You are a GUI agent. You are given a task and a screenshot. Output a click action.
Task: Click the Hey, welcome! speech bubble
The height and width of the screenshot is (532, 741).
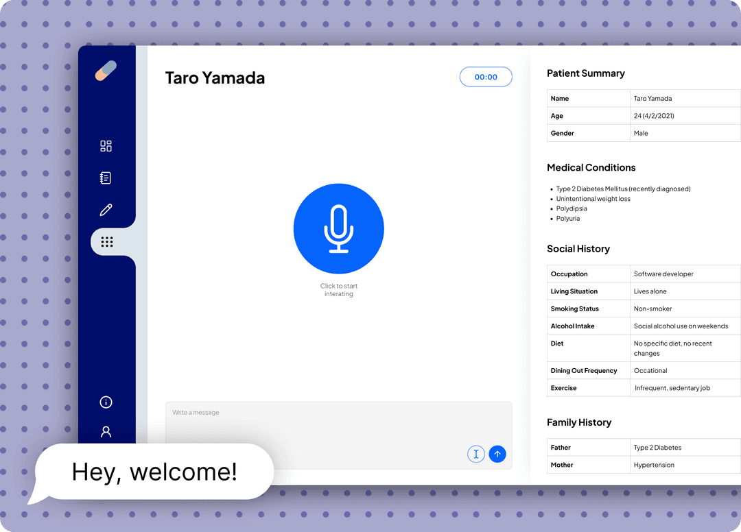pos(154,472)
